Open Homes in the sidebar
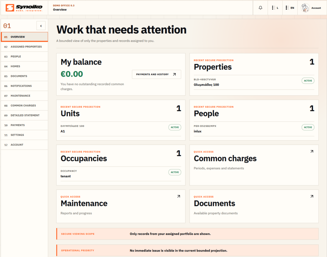Viewport: 327px width, 257px height. [24, 66]
